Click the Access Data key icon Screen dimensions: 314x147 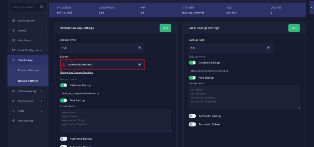pyautogui.click(x=13, y=101)
